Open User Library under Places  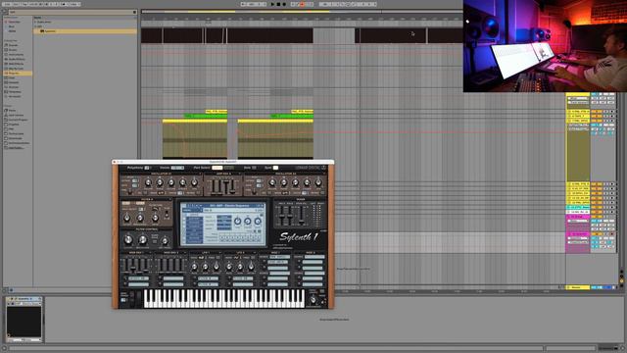[x=16, y=116]
